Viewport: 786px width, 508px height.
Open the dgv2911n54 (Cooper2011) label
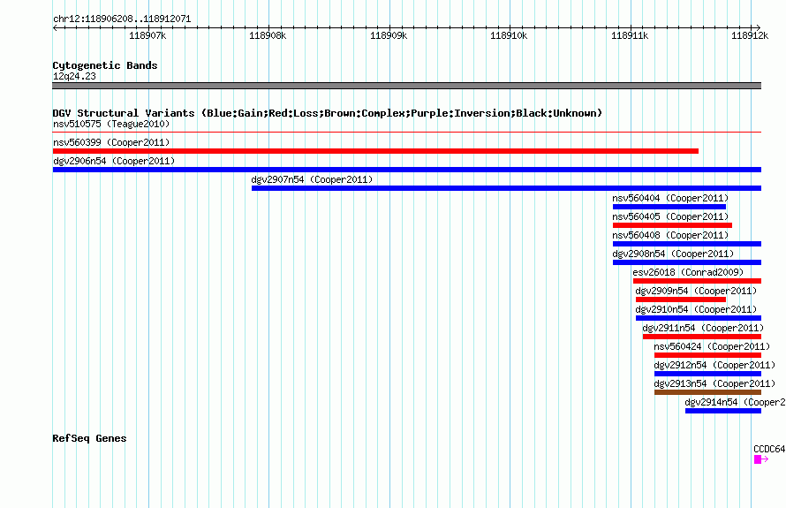(x=703, y=328)
